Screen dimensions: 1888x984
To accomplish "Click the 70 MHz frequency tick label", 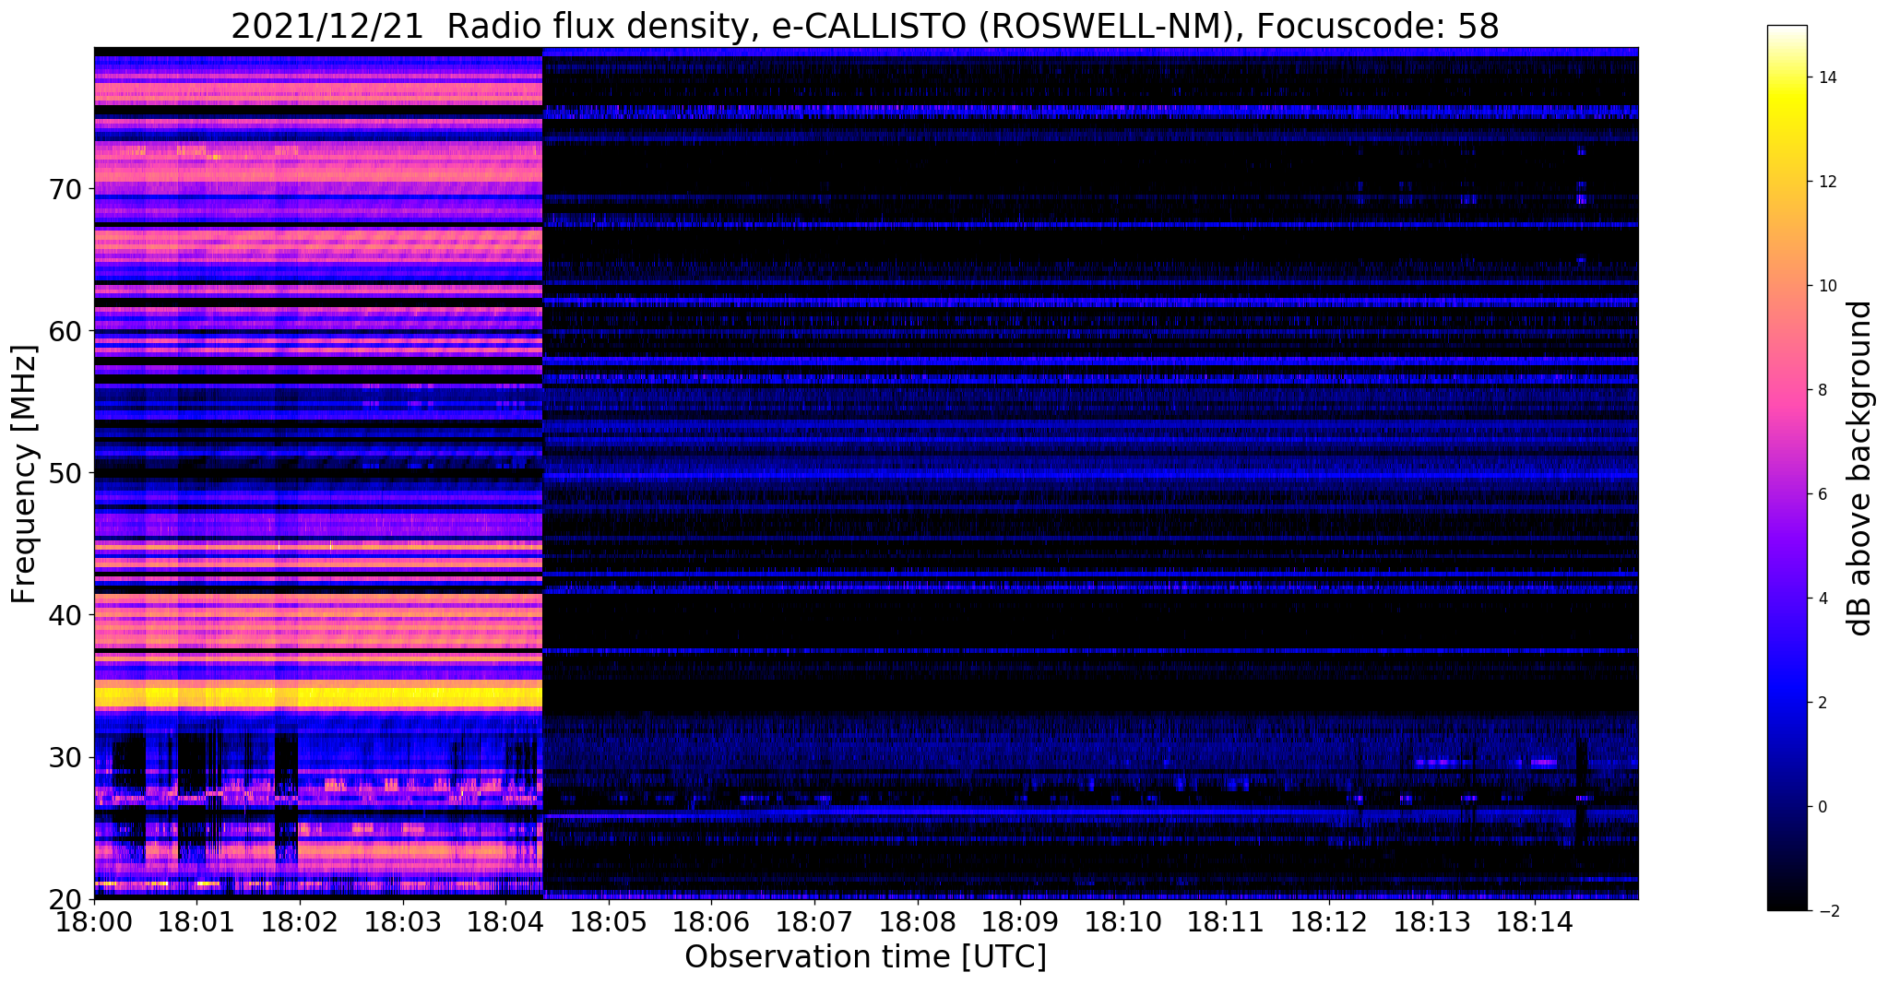I will click(x=65, y=189).
